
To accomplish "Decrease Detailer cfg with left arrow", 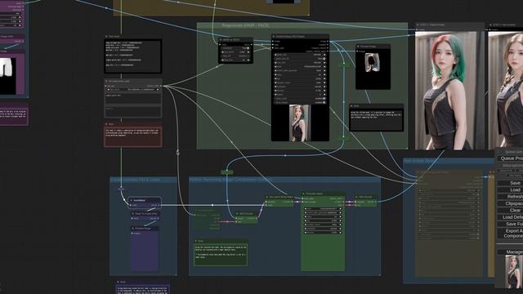I will [275, 78].
